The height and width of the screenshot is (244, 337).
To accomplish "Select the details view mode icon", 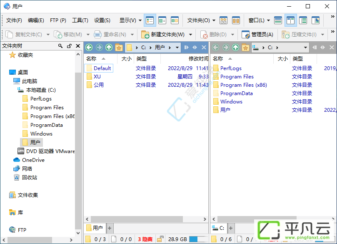I will (x=150, y=20).
